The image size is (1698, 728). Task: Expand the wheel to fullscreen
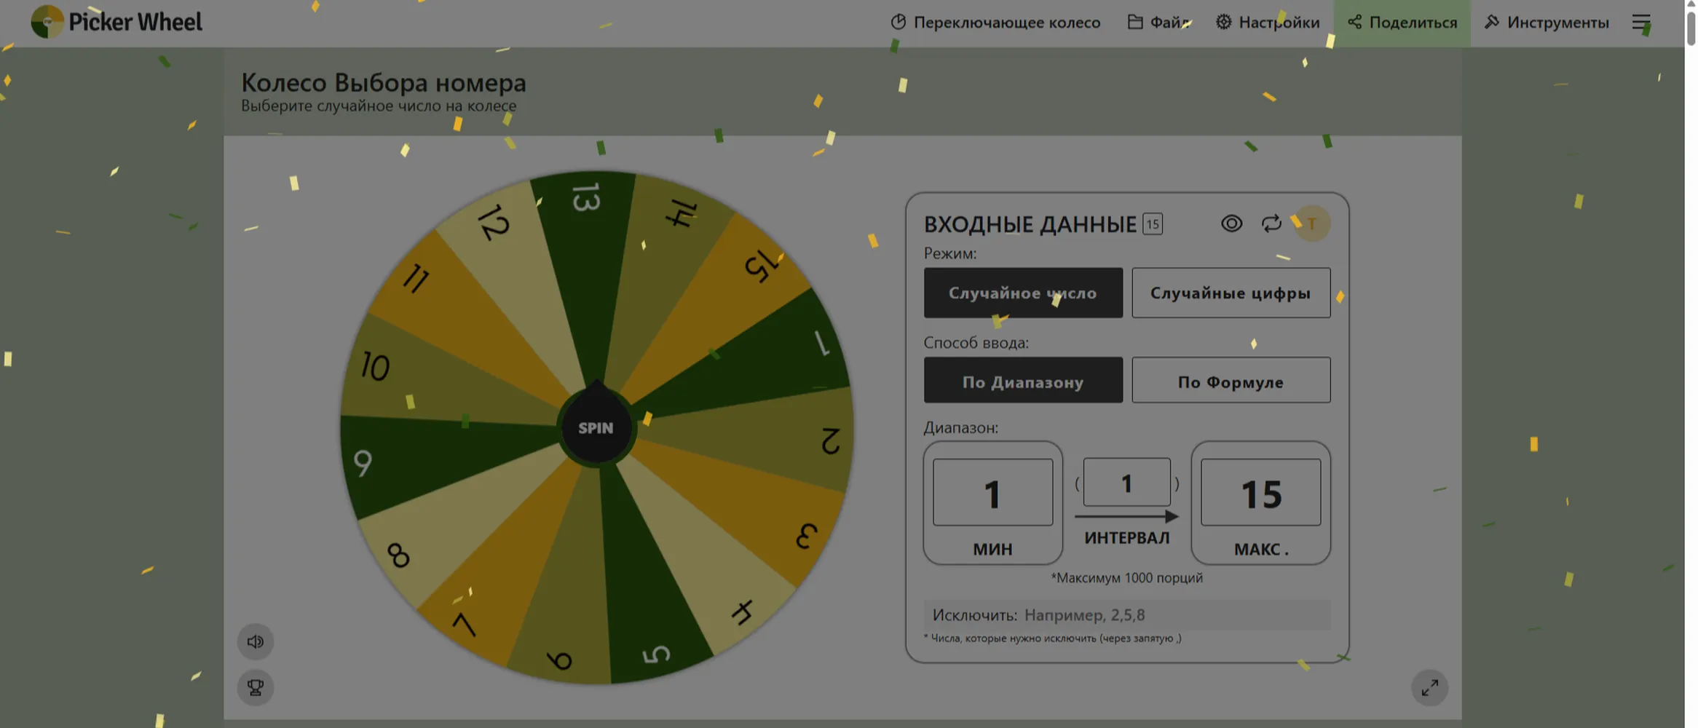point(1430,687)
